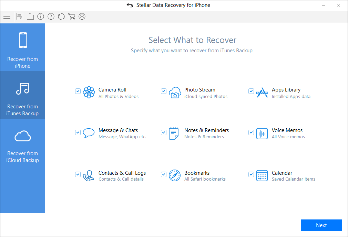Open the info (i) icon
This screenshot has width=348, height=237.
pyautogui.click(x=41, y=17)
